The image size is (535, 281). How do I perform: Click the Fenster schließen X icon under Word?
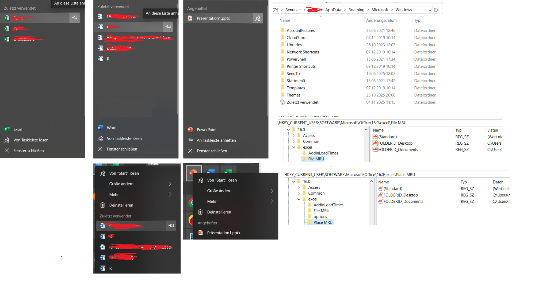pos(100,149)
